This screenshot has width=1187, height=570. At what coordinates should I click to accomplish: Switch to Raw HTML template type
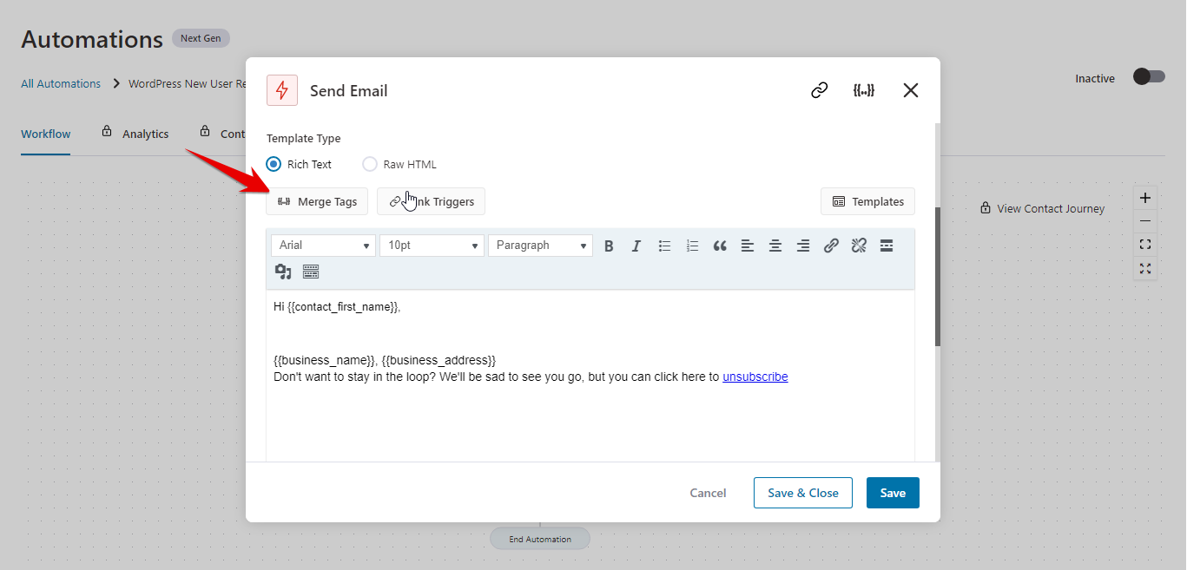370,164
